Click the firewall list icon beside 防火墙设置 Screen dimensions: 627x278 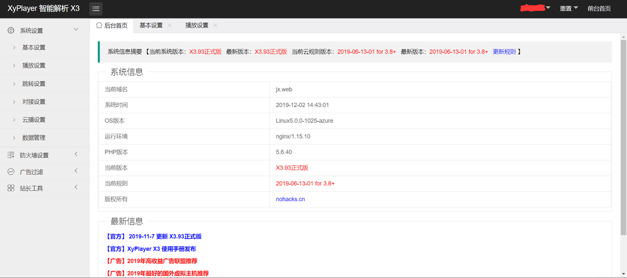point(11,155)
